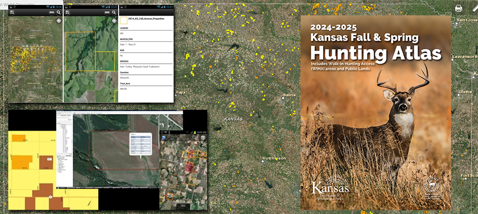Tap the locate-me crosshair on the Kansas overview phone map
Screen dimensions: 478x214
tap(59, 21)
